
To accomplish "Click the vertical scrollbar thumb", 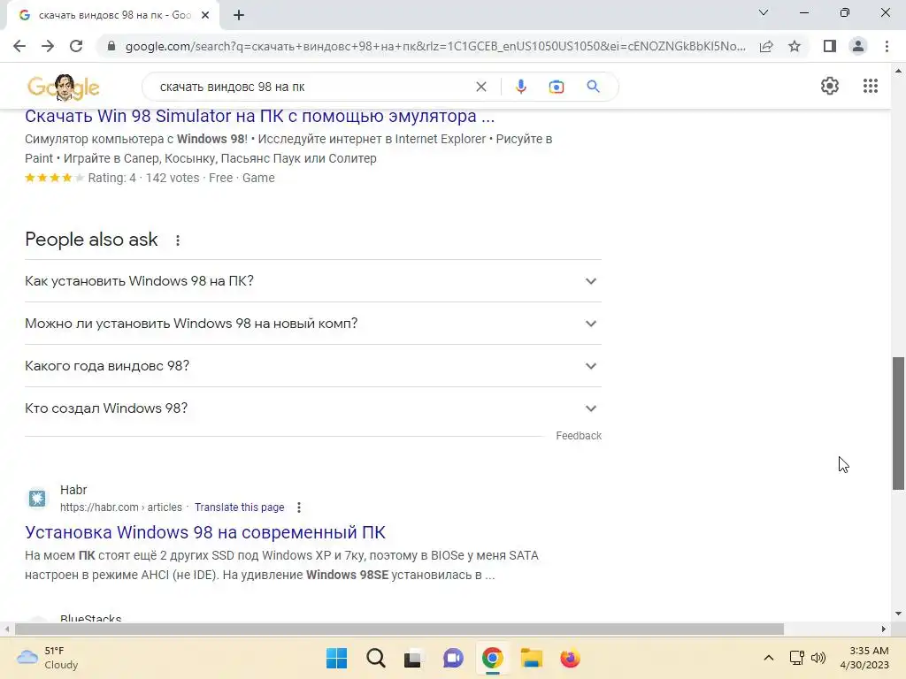I will click(898, 423).
